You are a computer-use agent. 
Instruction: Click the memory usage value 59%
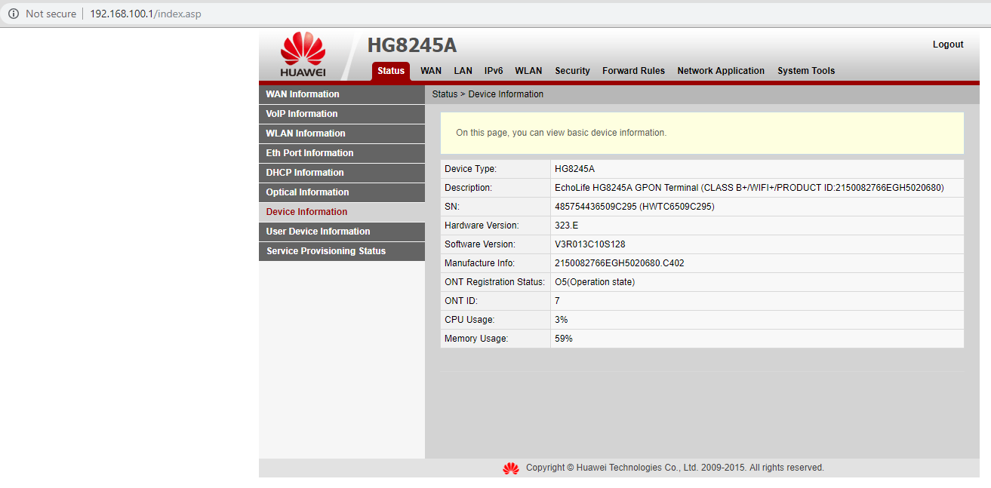pos(564,339)
